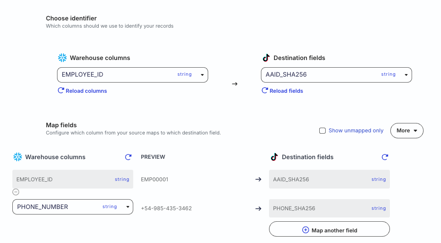
Task: Click the Map another field button
Action: pos(334,230)
